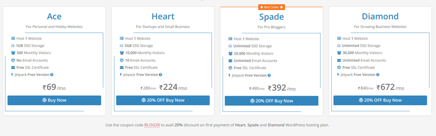The image size is (436, 136).
Task: Click the Diamond plan heading
Action: (x=380, y=16)
